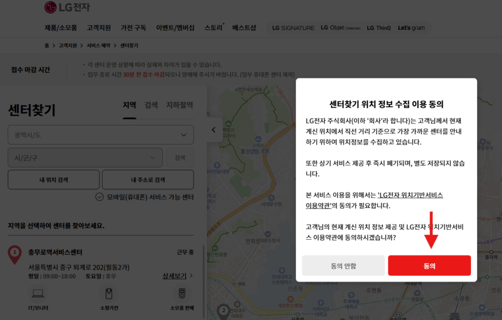Open the 제품/소모품 menu
Image resolution: width=502 pixels, height=320 pixels.
pos(60,28)
